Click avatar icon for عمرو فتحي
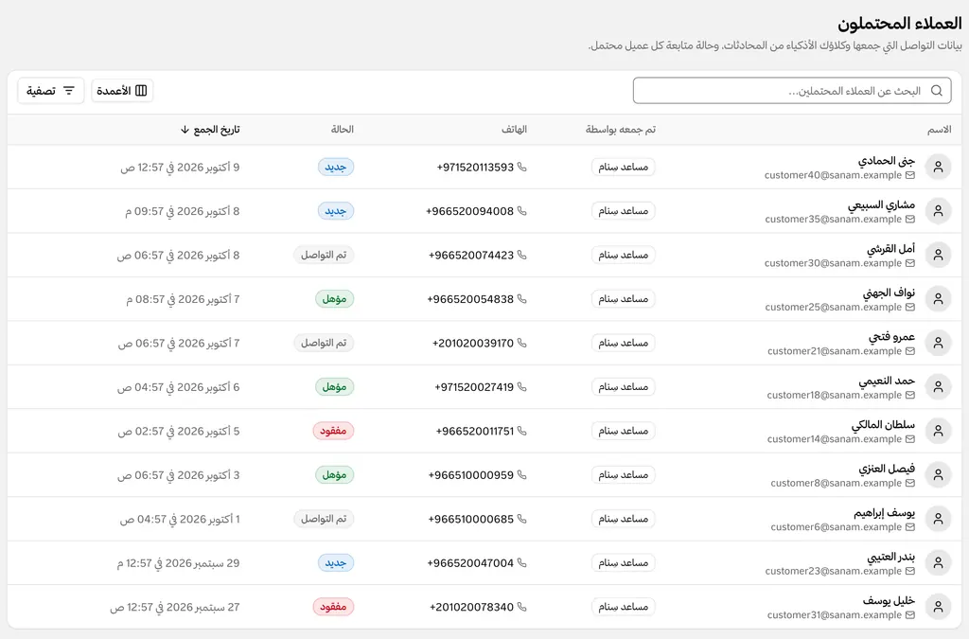The image size is (969, 639). [938, 343]
